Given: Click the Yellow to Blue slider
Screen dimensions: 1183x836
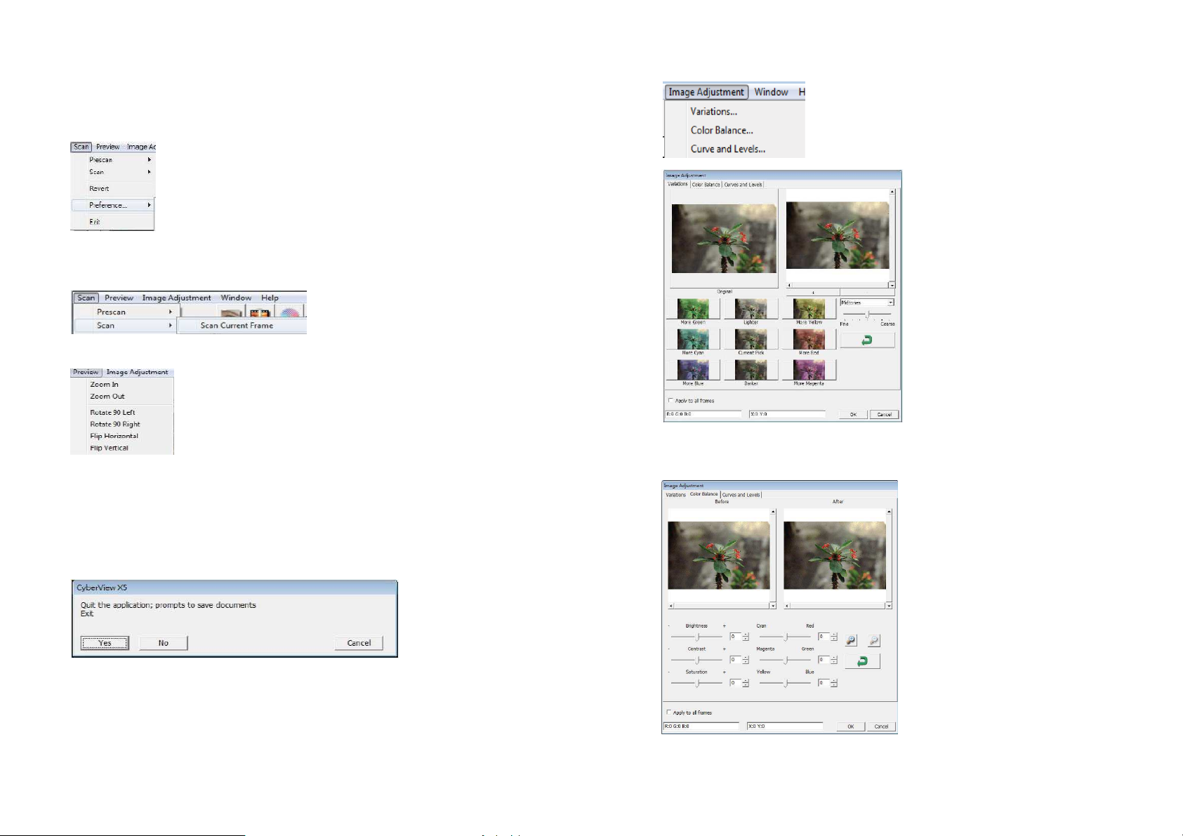Looking at the screenshot, I should 785,682.
